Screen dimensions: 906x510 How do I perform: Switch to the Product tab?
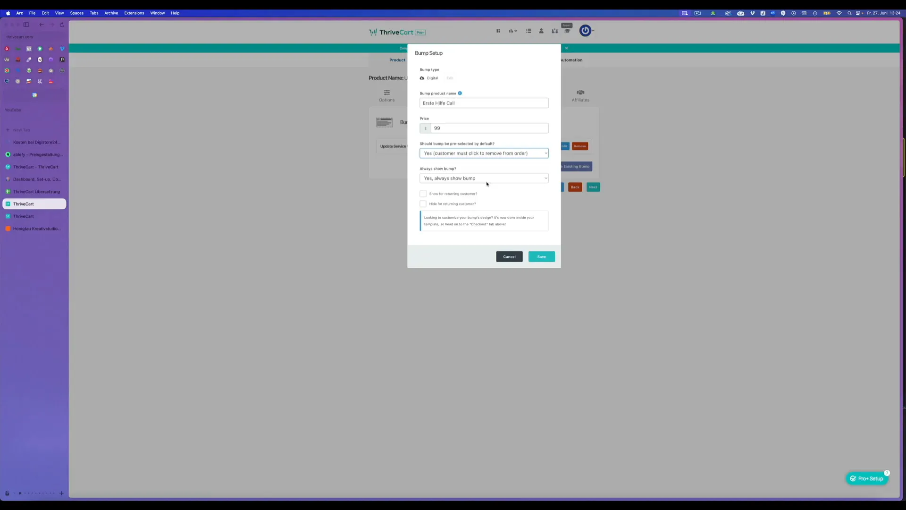397,60
